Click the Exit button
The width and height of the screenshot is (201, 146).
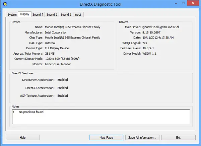[x=179, y=138]
